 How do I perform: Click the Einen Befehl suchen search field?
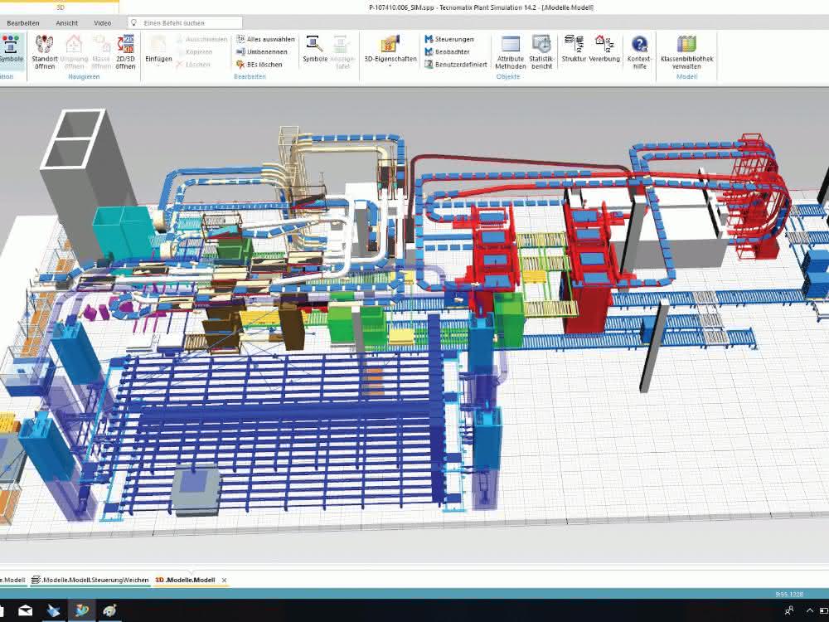[x=185, y=22]
